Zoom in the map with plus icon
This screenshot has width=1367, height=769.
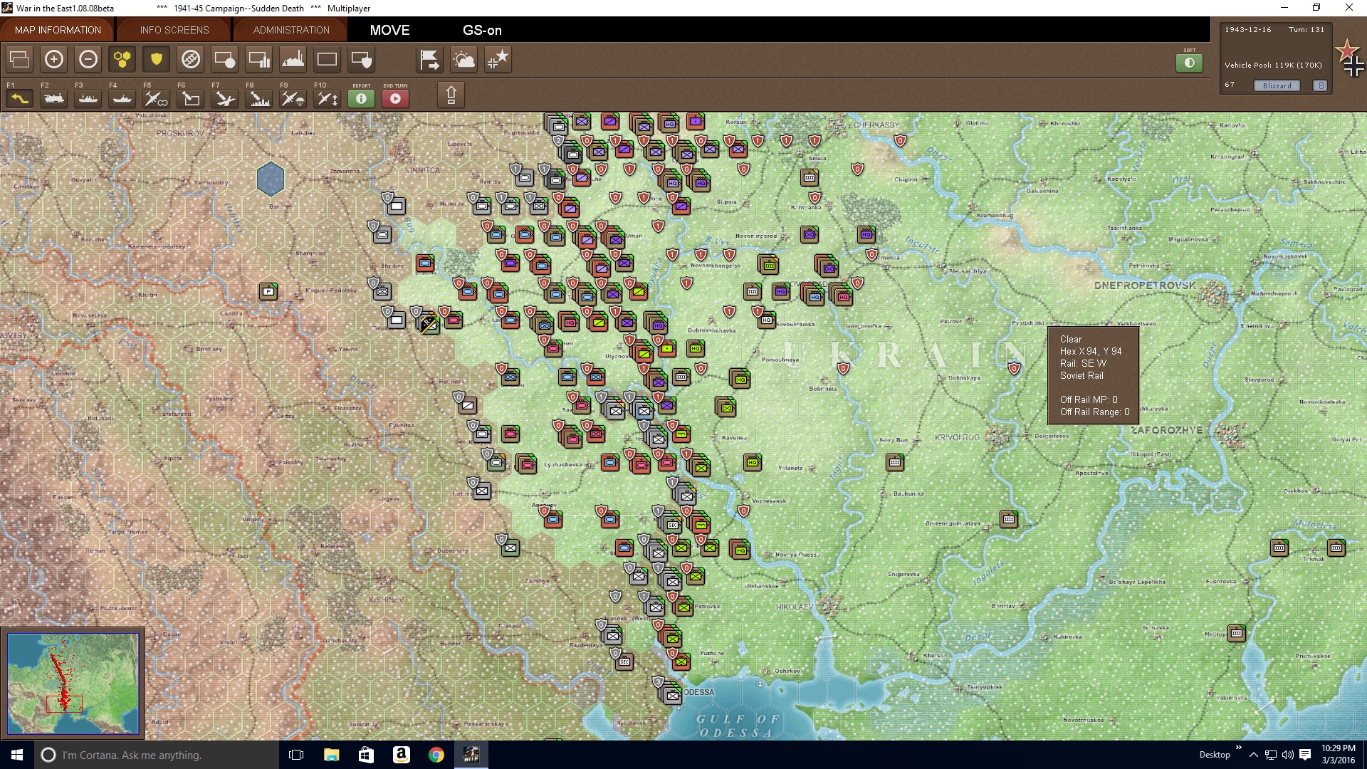(x=54, y=59)
